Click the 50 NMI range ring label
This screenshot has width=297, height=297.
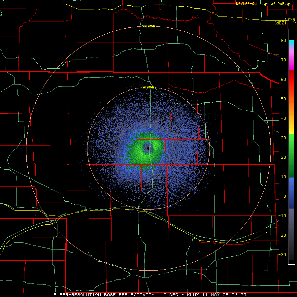click(148, 87)
